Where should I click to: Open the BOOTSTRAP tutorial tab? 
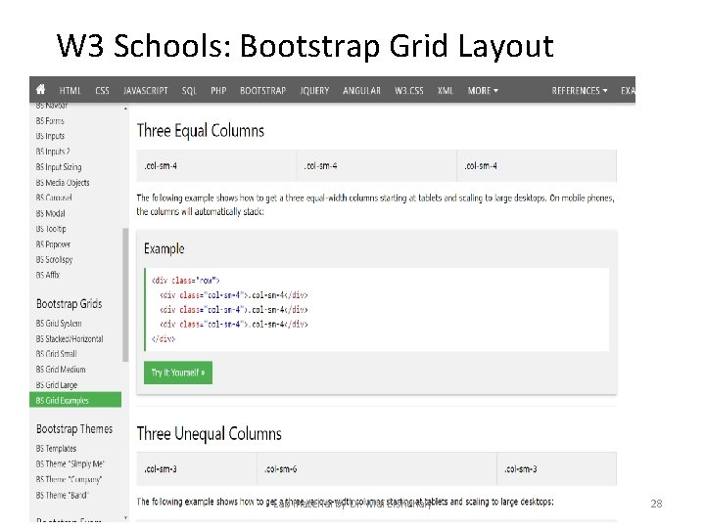point(263,91)
